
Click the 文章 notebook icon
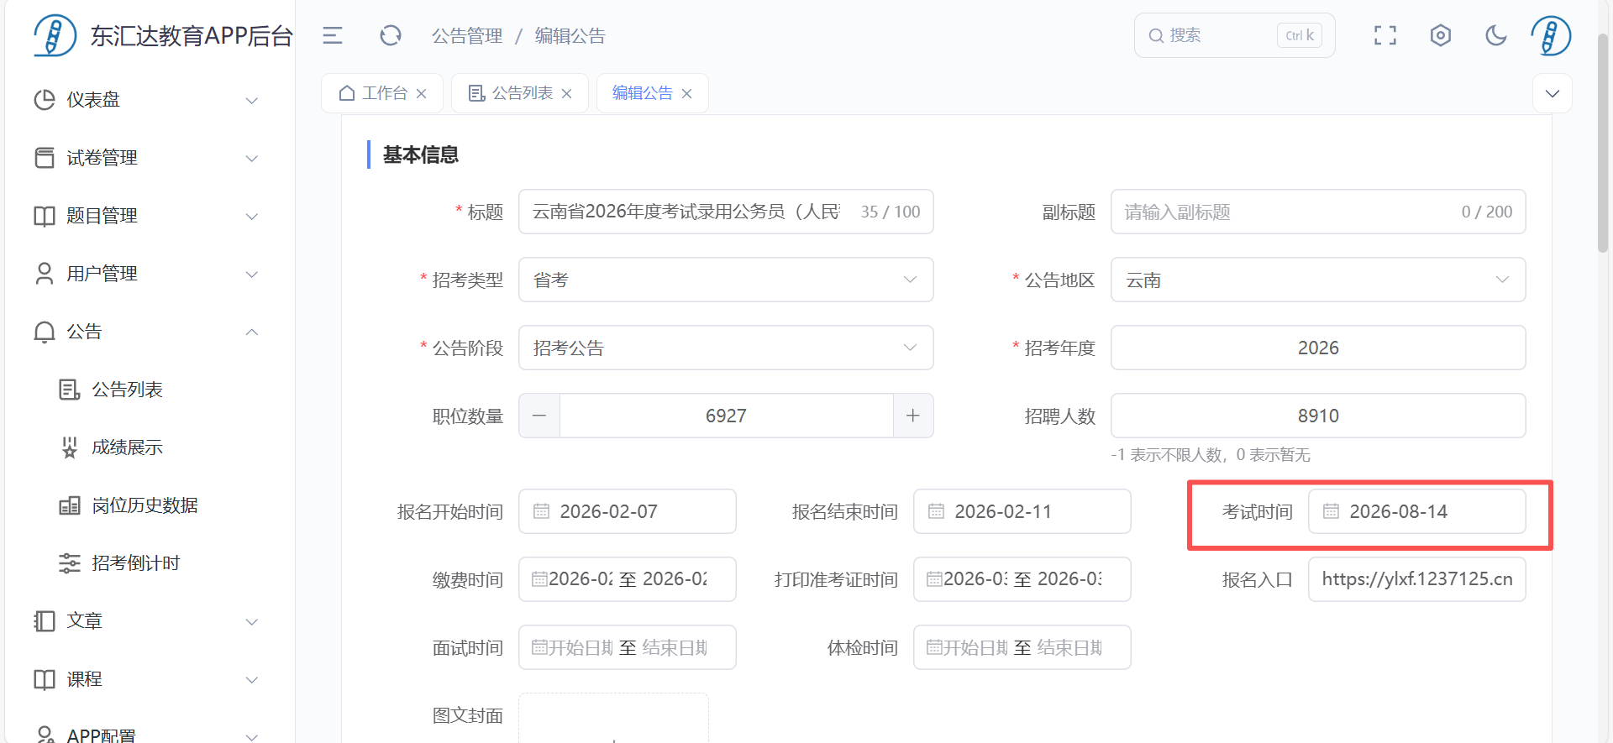[x=45, y=621]
